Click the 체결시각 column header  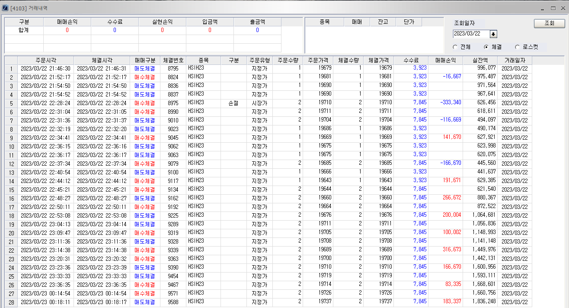point(102,61)
